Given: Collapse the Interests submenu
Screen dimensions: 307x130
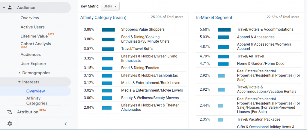Looking at the screenshot, I should tap(19, 82).
